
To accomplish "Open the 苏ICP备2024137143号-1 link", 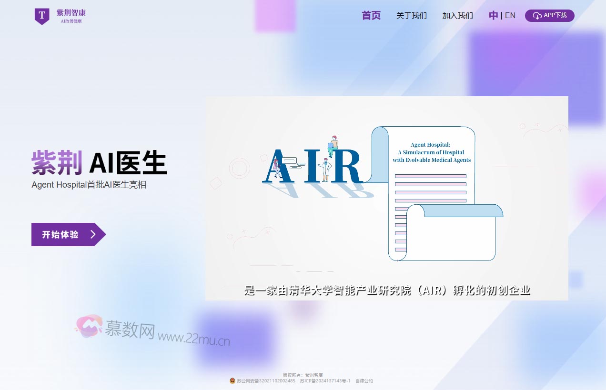I will click(325, 381).
